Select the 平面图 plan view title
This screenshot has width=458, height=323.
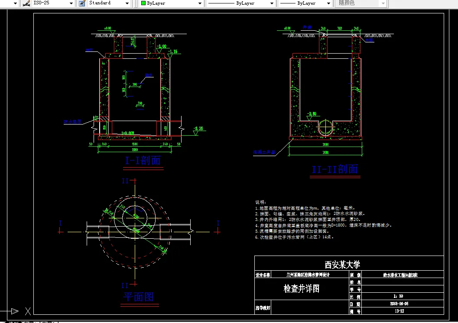click(x=139, y=297)
